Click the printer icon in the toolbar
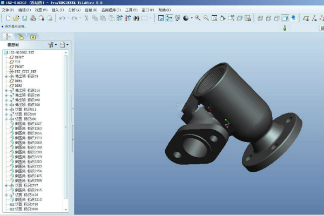Viewport: 324px width, 216px height. [33, 18]
